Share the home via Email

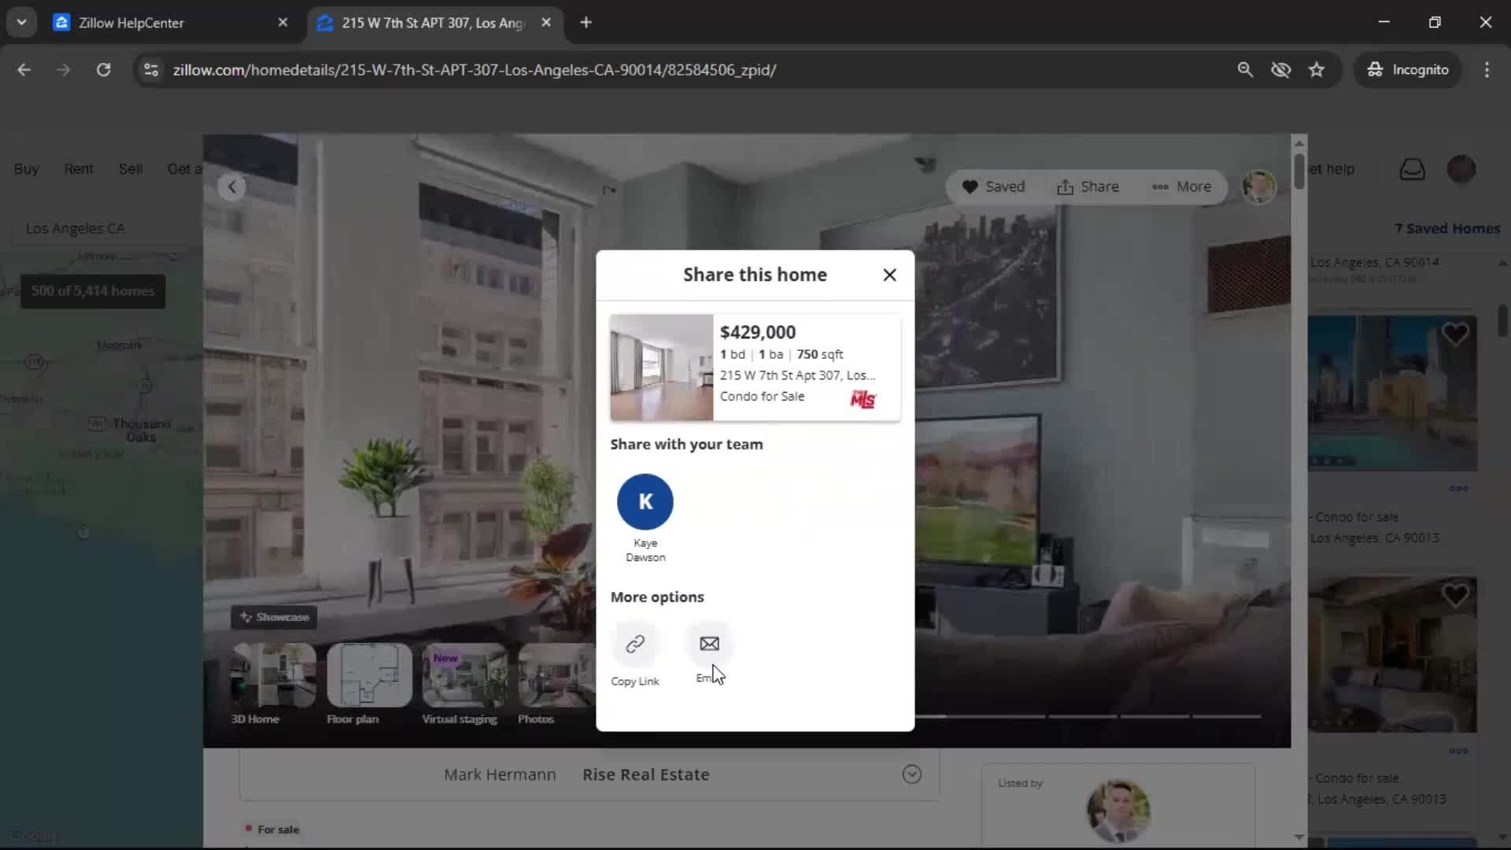[x=707, y=643]
